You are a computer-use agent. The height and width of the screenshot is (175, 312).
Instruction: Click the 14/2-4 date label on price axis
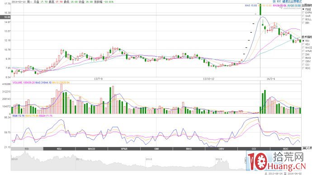pyautogui.click(x=270, y=79)
